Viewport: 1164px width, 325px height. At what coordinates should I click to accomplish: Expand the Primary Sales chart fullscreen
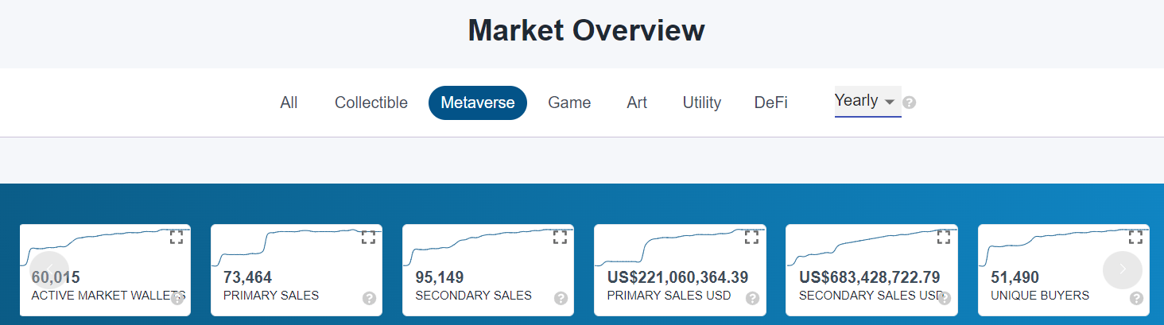click(x=368, y=237)
